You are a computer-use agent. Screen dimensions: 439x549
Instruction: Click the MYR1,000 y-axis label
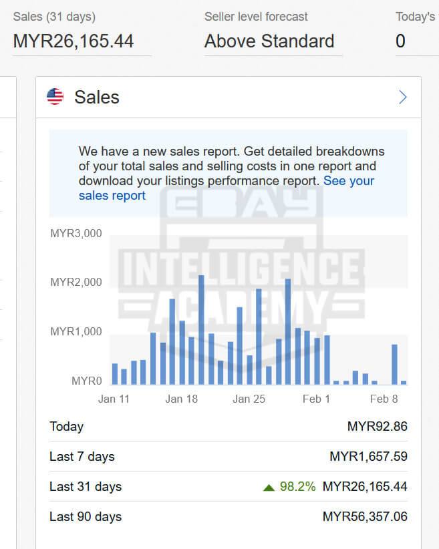76,332
